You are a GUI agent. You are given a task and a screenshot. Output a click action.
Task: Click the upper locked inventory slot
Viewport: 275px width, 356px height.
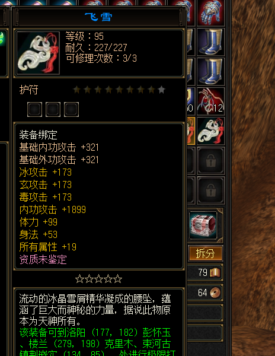click(210, 161)
